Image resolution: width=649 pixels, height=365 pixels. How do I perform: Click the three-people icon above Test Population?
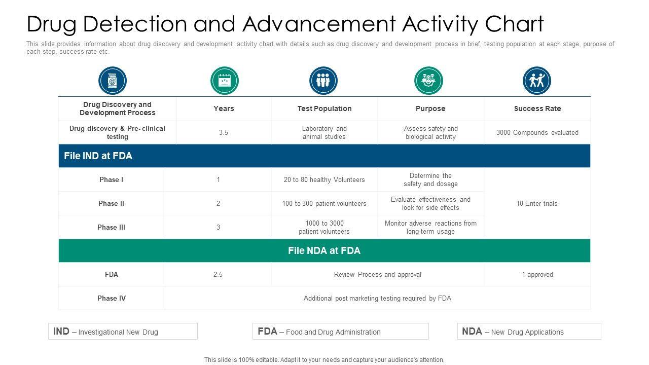[323, 81]
